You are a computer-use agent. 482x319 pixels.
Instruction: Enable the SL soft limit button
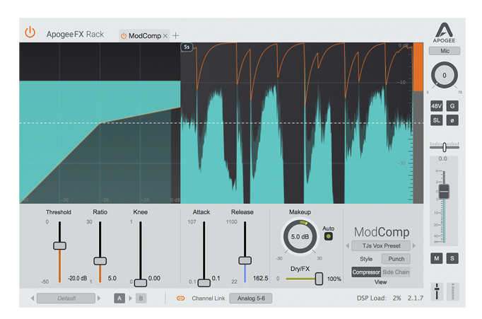point(436,120)
